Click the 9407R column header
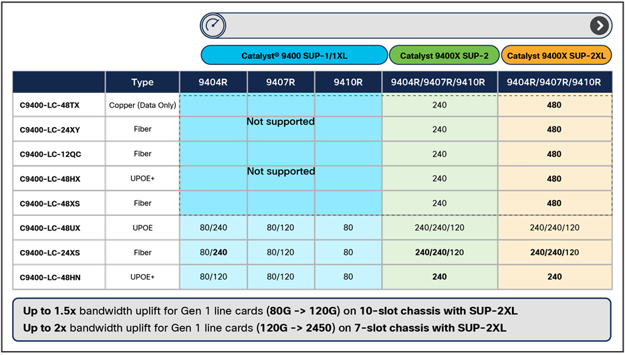This screenshot has width=625, height=355. coord(281,82)
